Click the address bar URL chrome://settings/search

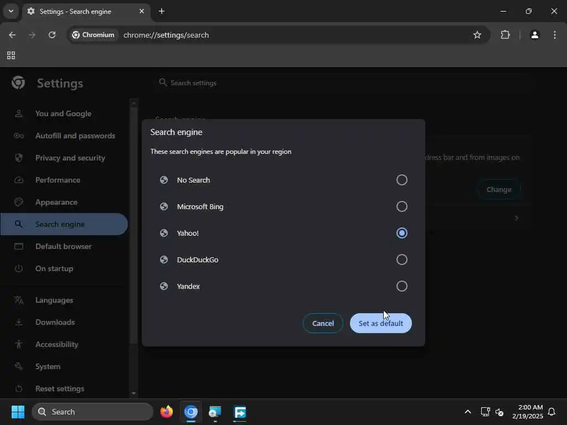(166, 35)
